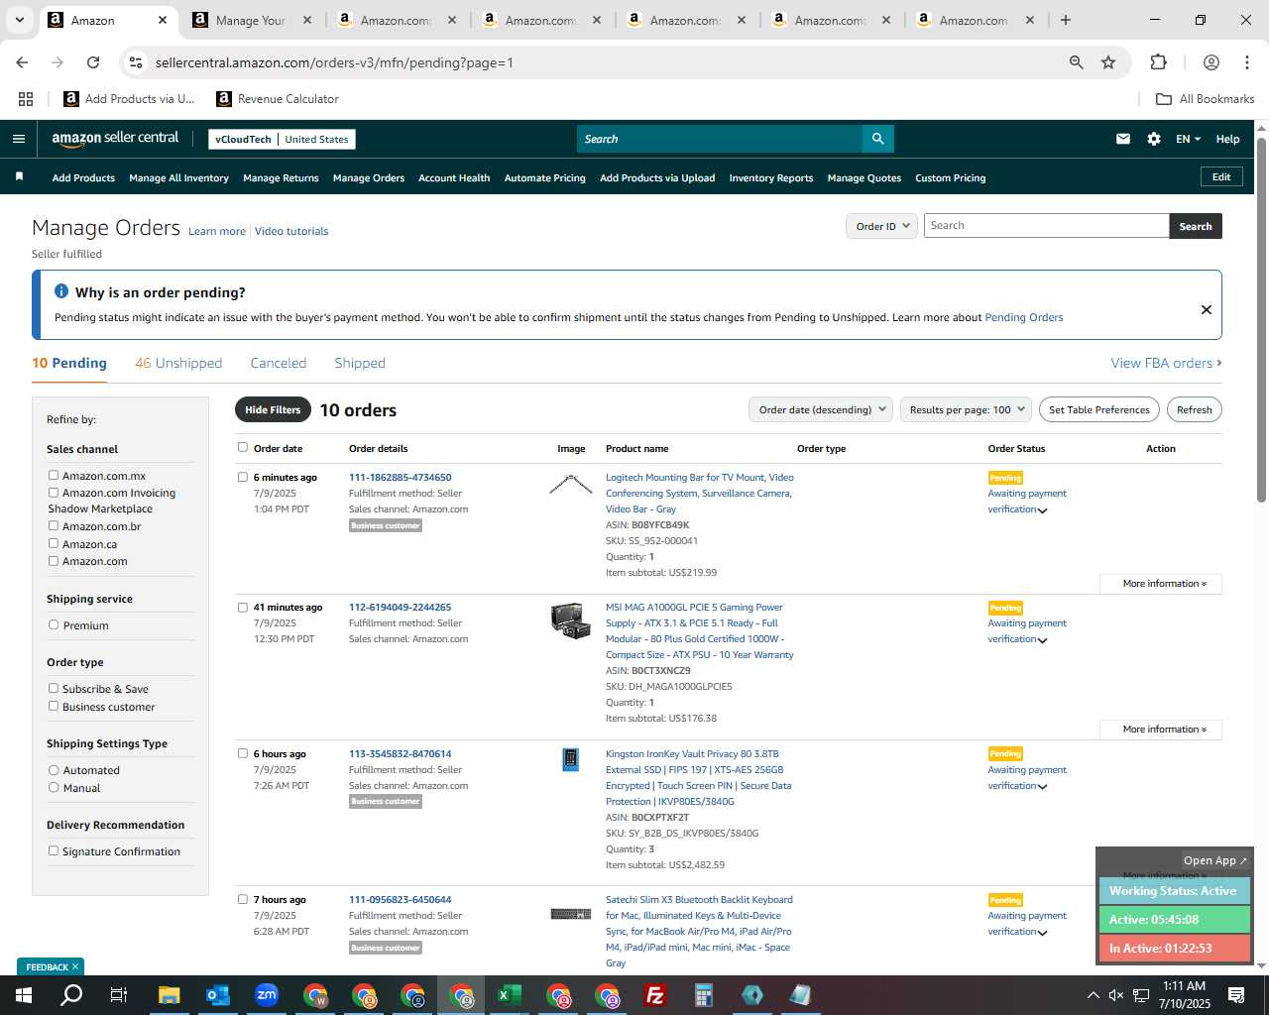The image size is (1269, 1015).
Task: Switch to the Shipped tab
Action: click(360, 363)
